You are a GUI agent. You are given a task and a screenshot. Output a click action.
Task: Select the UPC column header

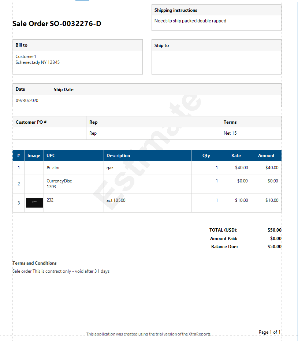(x=51, y=156)
